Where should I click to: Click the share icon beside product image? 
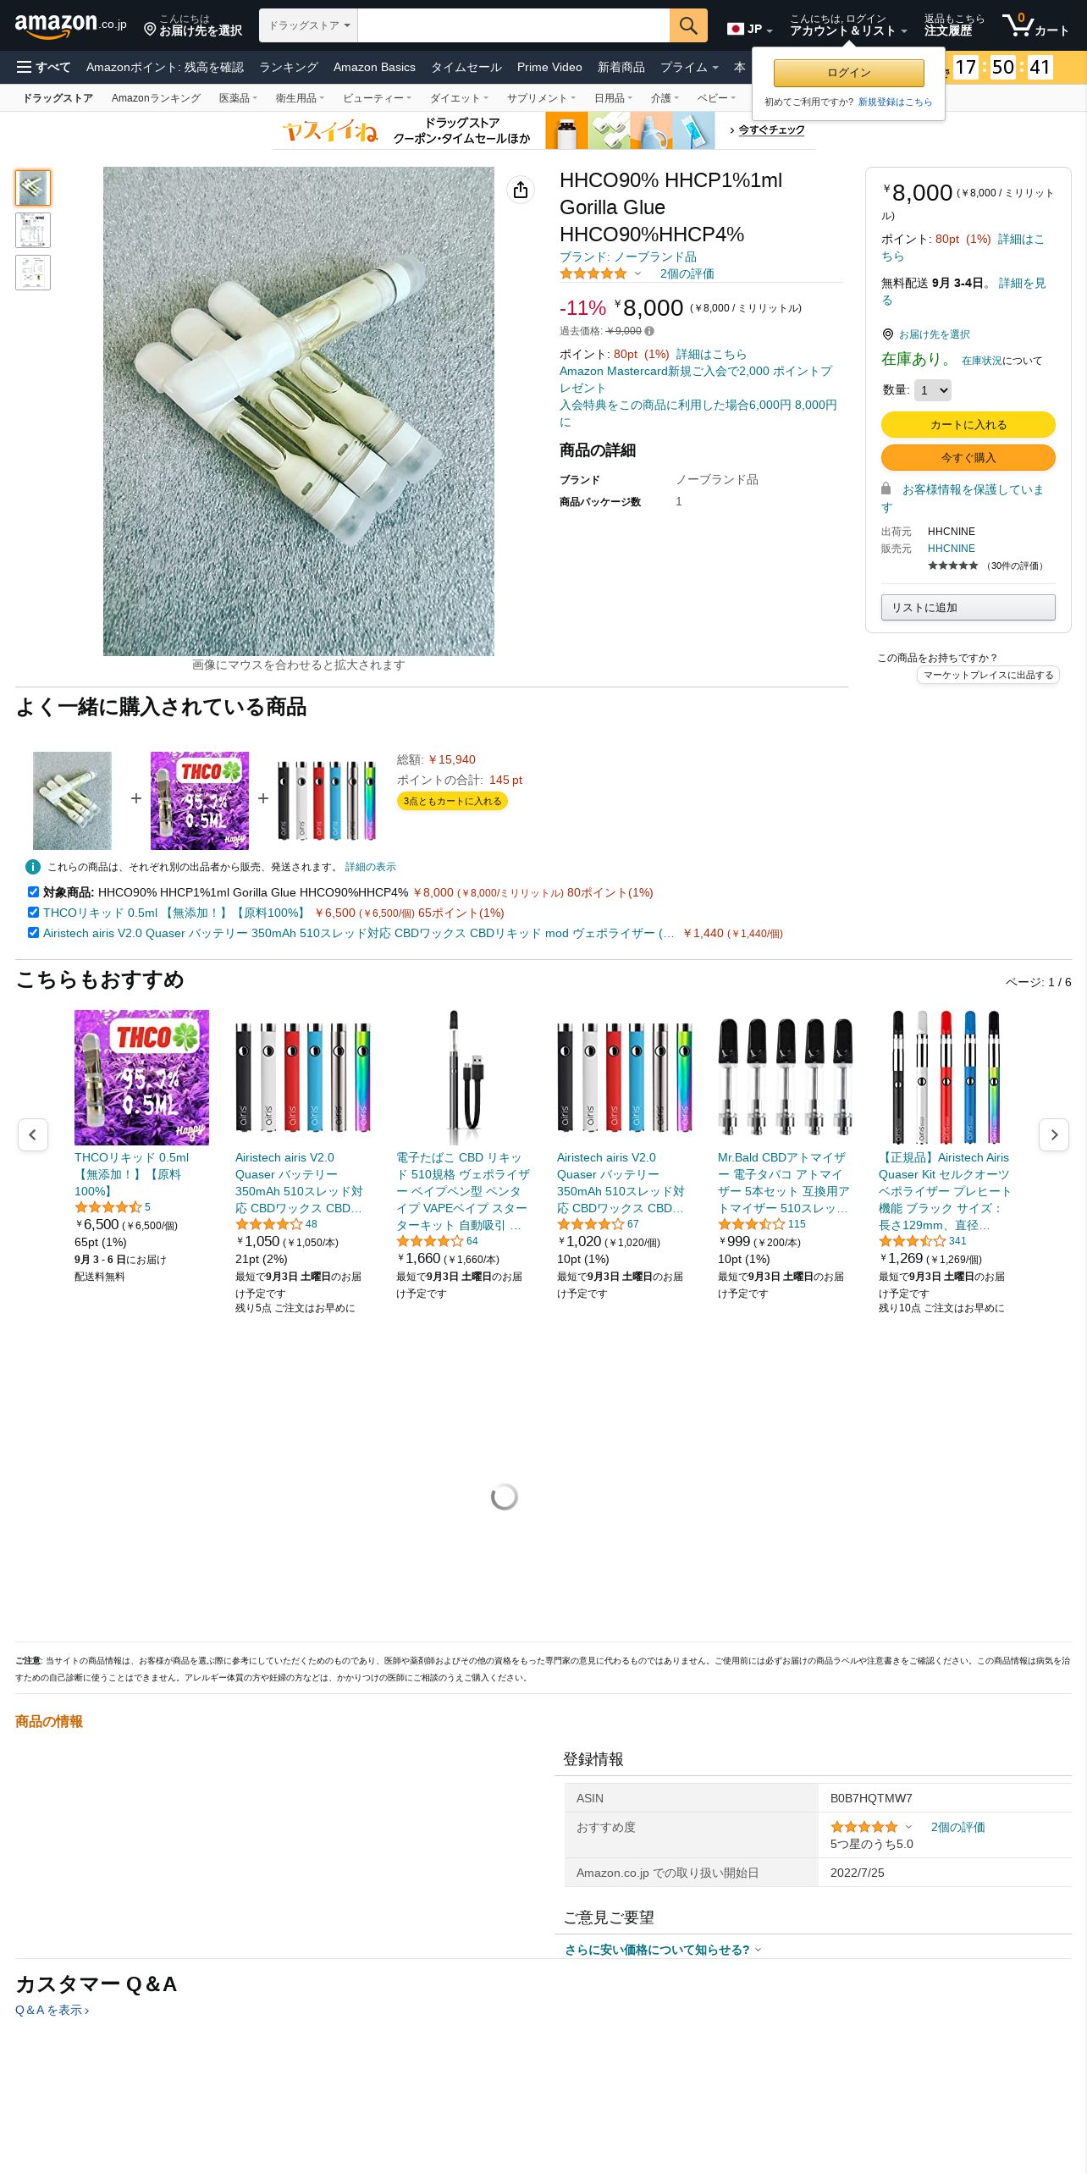(x=521, y=190)
